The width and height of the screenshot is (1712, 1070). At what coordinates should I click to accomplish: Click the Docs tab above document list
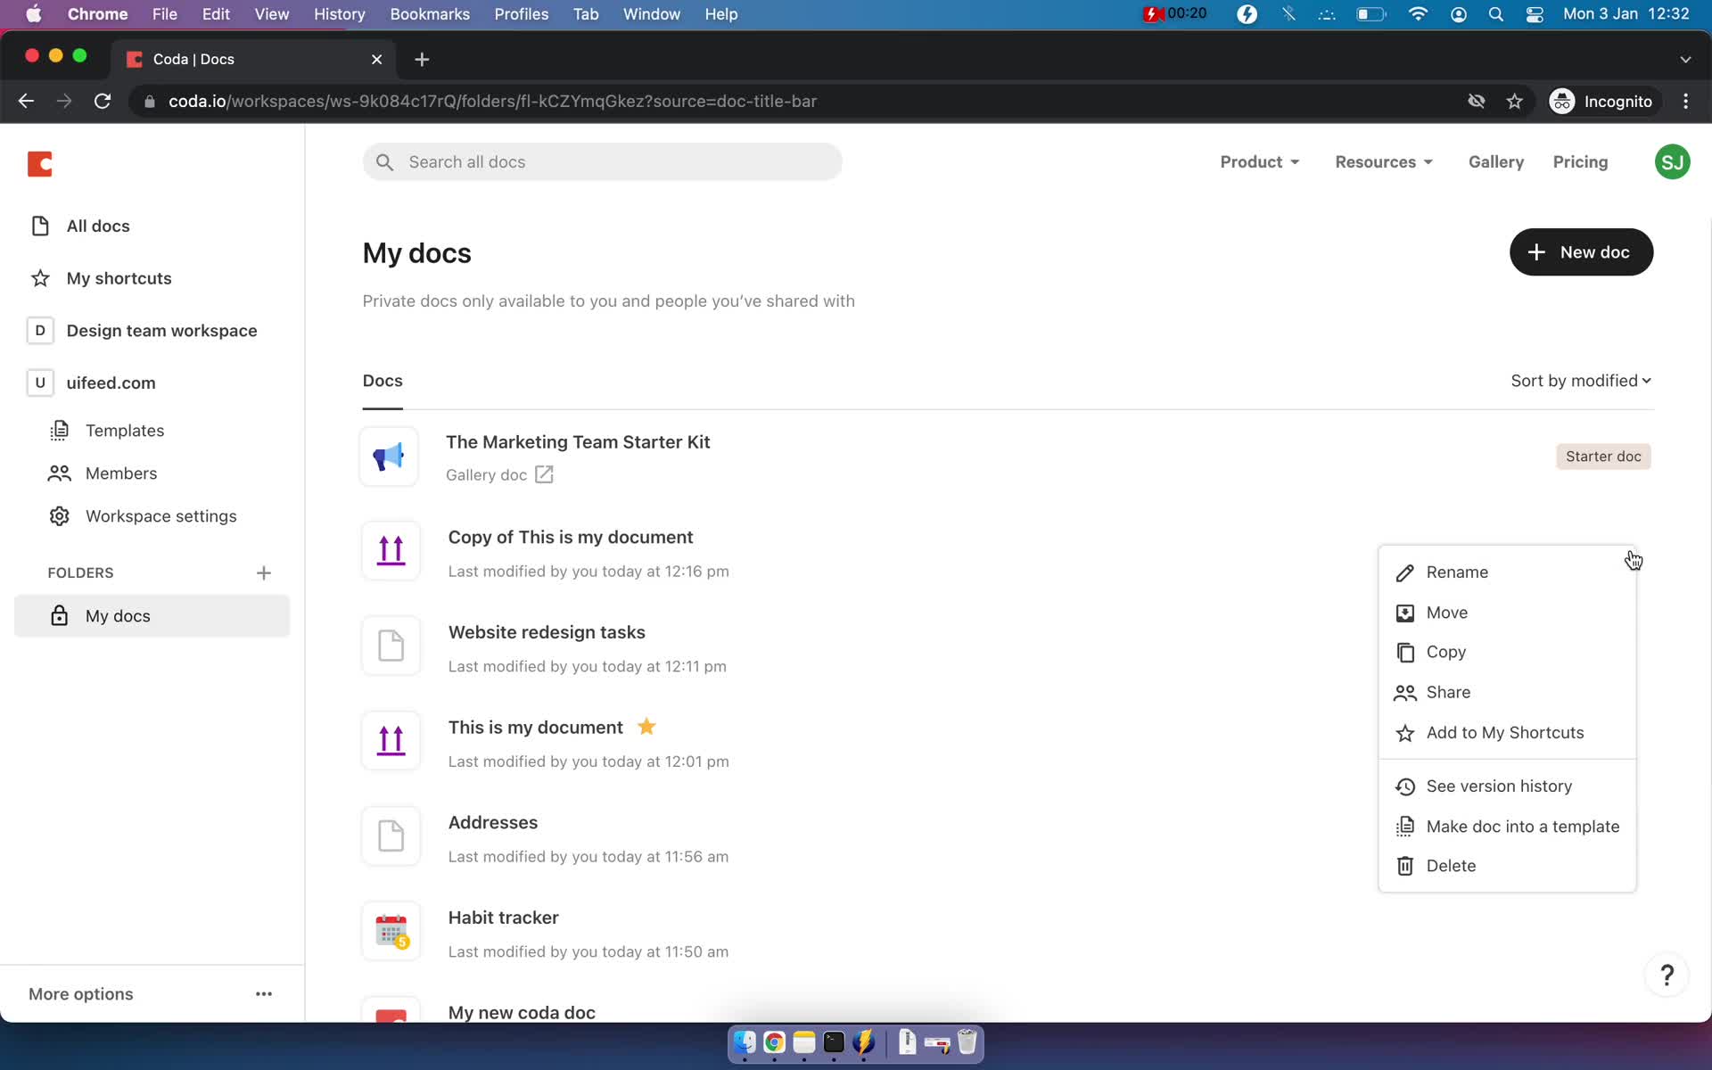pos(383,381)
